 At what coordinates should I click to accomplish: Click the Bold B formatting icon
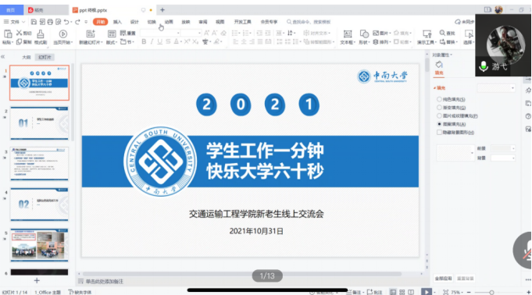coord(144,41)
